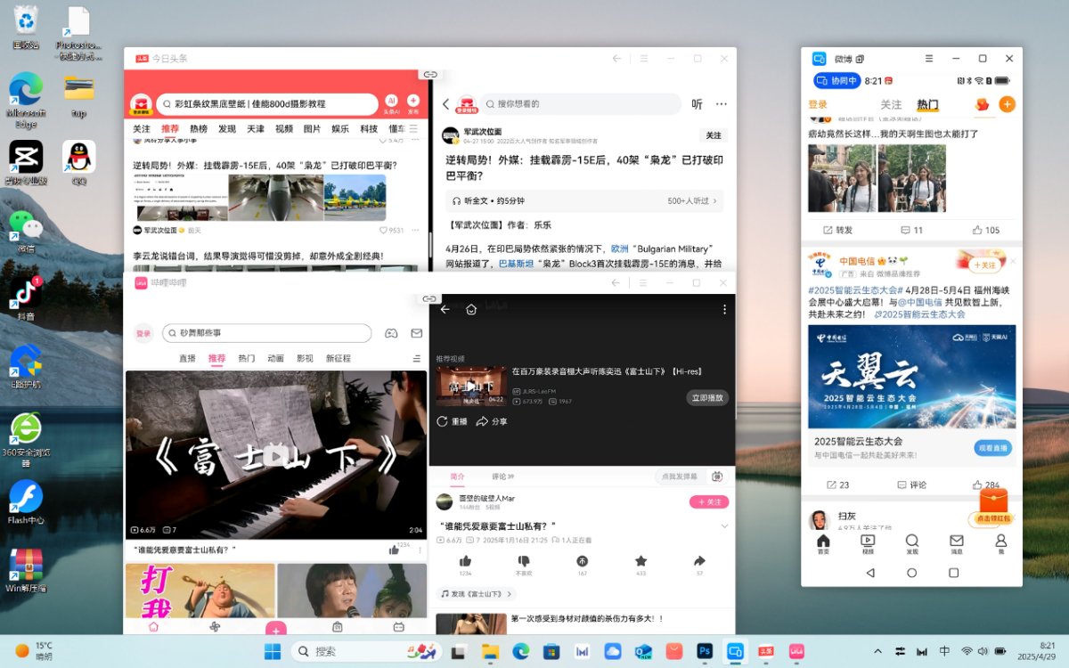Open Bilibili video player more options
The height and width of the screenshot is (668, 1069).
pos(724,309)
